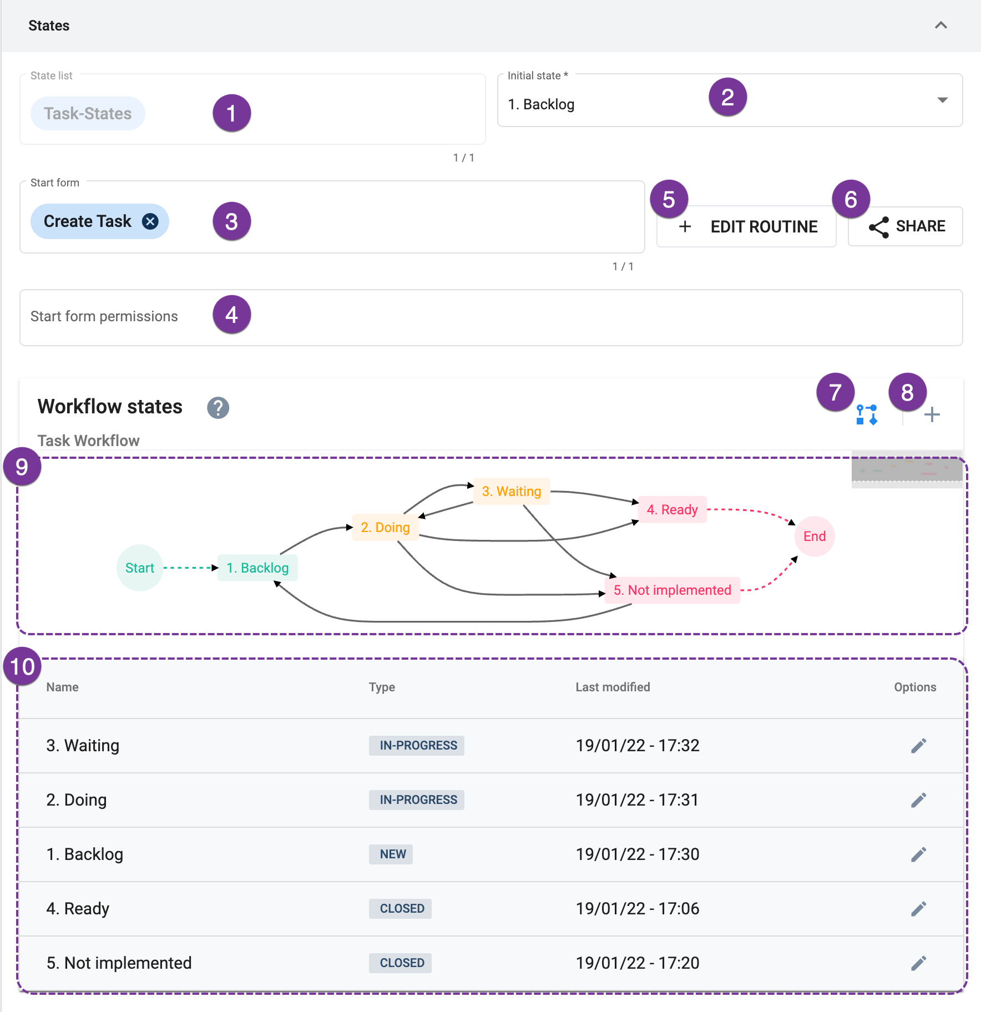Click the Task-States chip in State list
The height and width of the screenshot is (1012, 981).
tap(88, 114)
